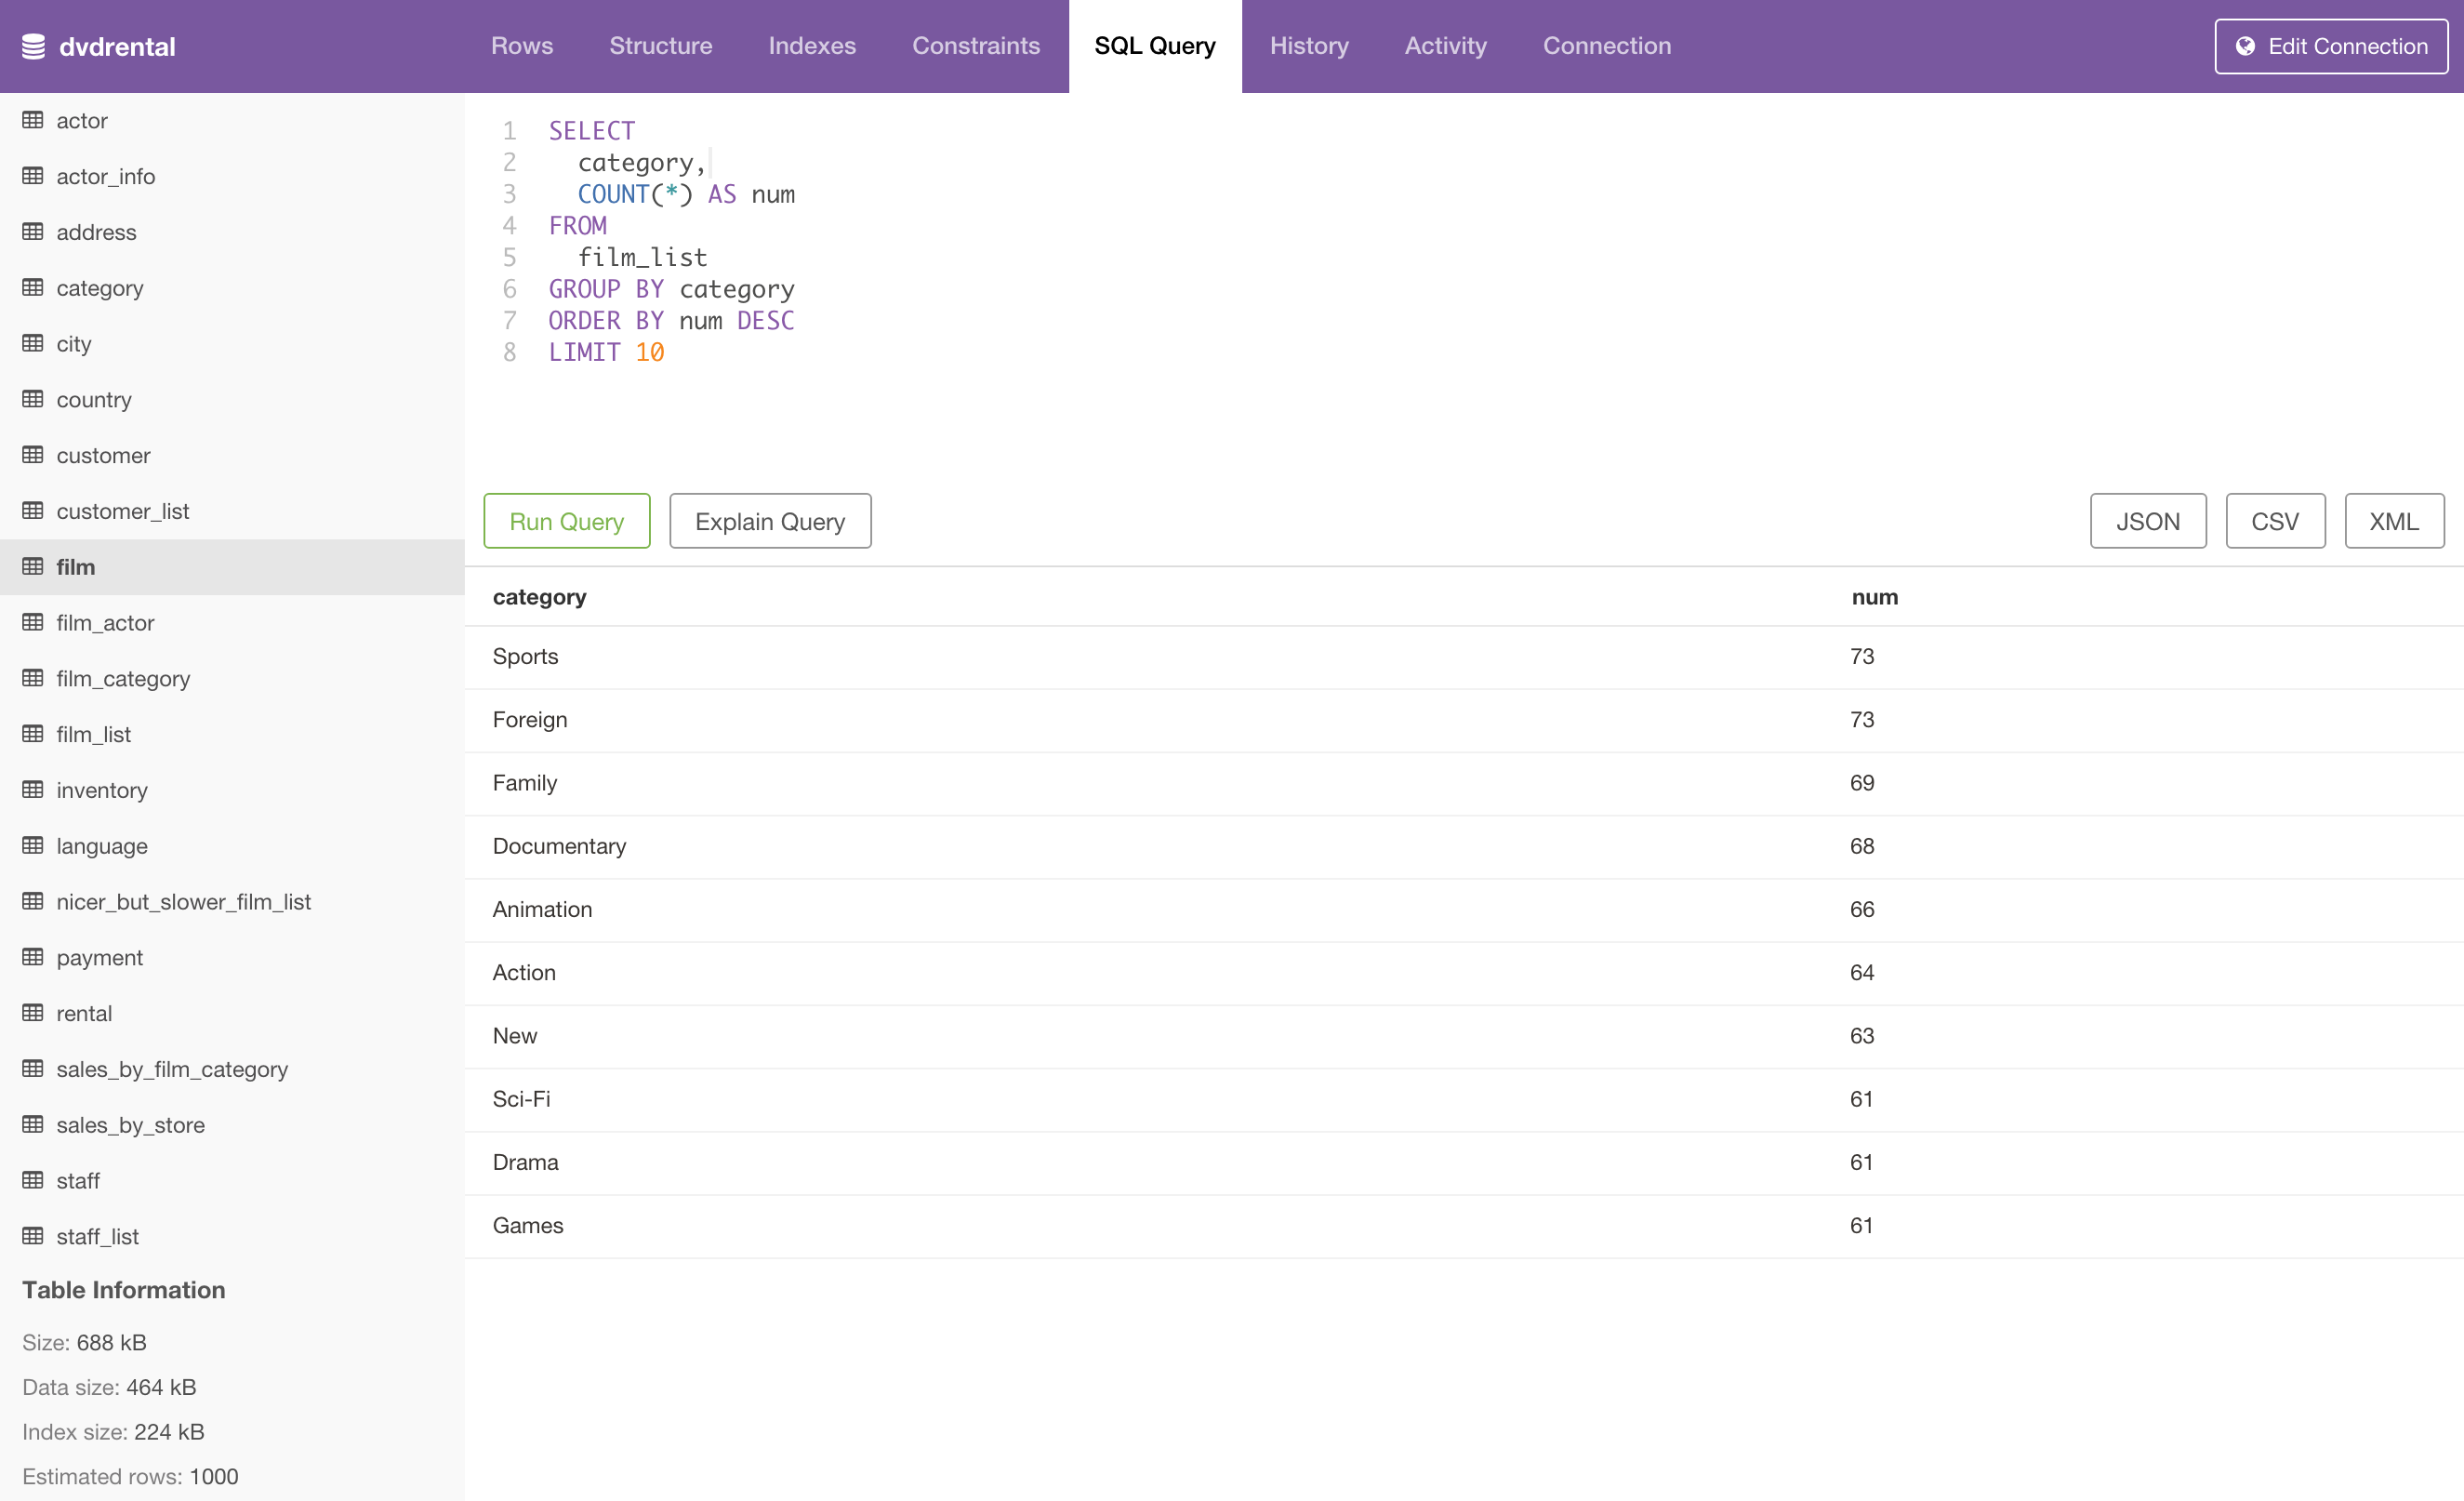2464x1501 pixels.
Task: Select the film_list table
Action: (x=93, y=734)
